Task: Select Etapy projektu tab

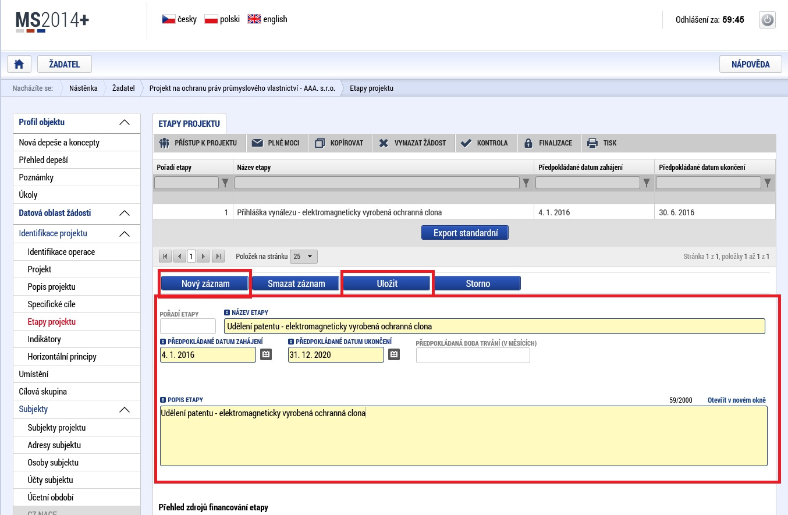Action: [x=189, y=124]
